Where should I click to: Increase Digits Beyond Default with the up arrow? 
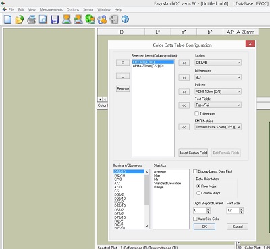click(209, 209)
